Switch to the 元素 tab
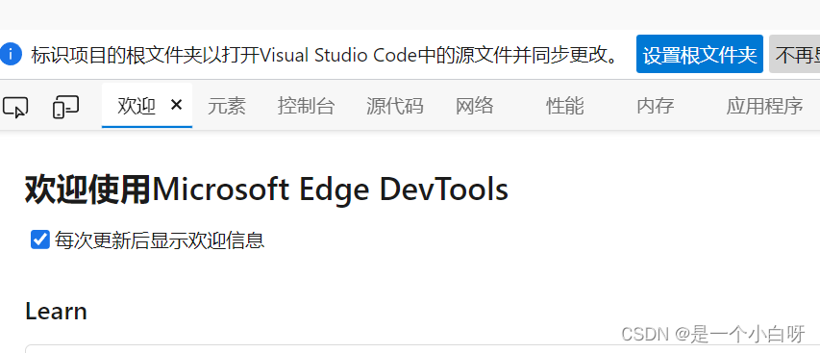The width and height of the screenshot is (820, 353). (x=227, y=106)
